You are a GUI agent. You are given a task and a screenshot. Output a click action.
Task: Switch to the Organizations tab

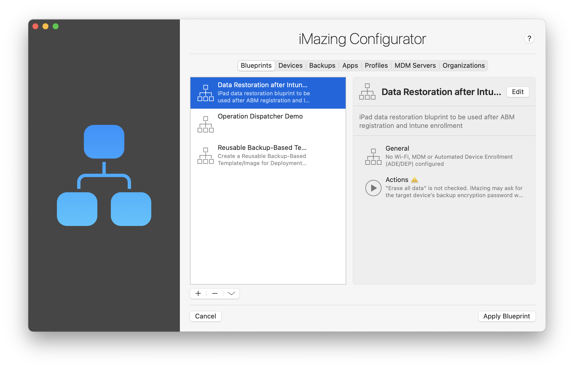(464, 65)
